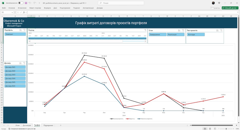Expand the Name Box dropdown showing F2

click(x=12, y=12)
